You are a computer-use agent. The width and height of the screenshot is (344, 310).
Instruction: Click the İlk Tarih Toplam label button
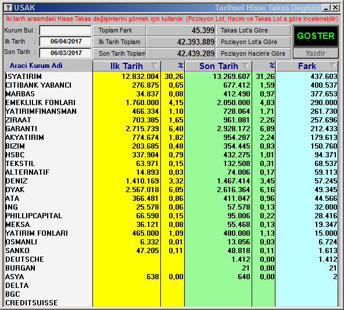pyautogui.click(x=119, y=42)
